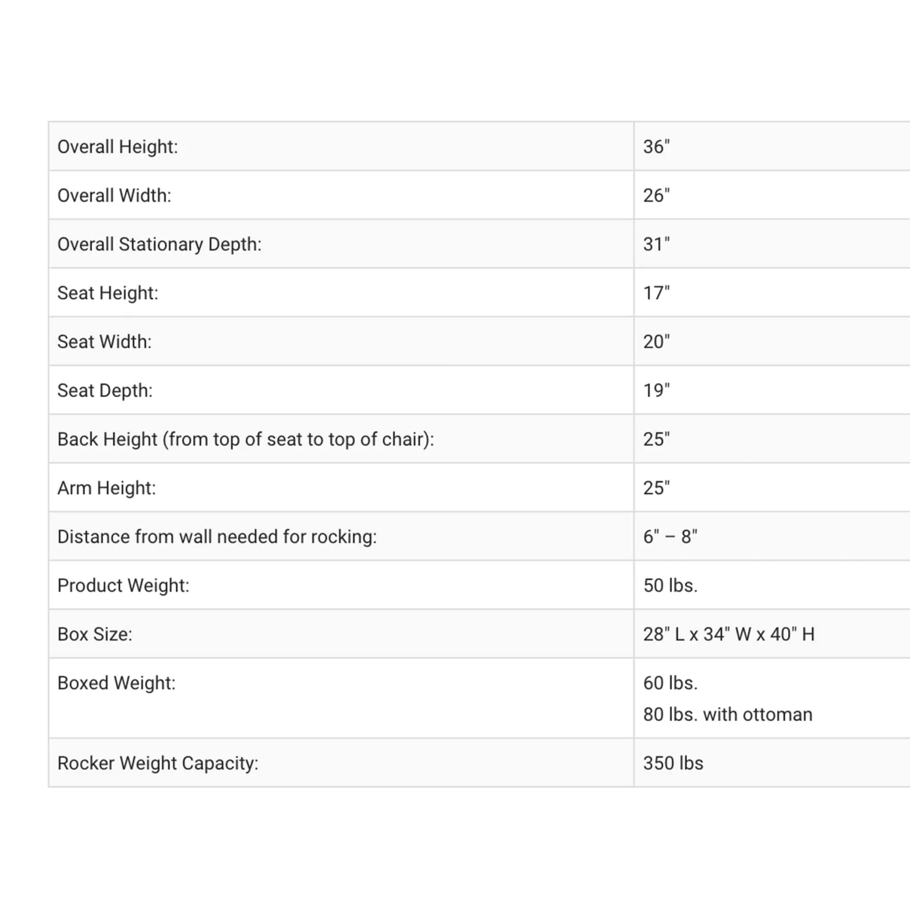Click the "Seat Depth:" label

tap(105, 390)
